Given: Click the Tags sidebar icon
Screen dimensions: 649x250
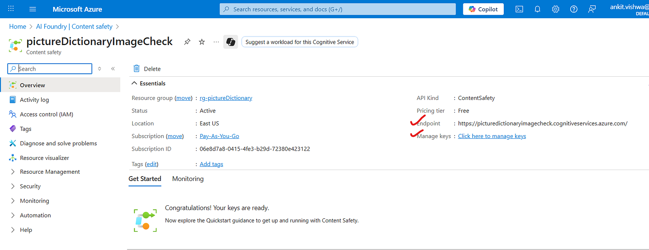Looking at the screenshot, I should click(x=13, y=129).
